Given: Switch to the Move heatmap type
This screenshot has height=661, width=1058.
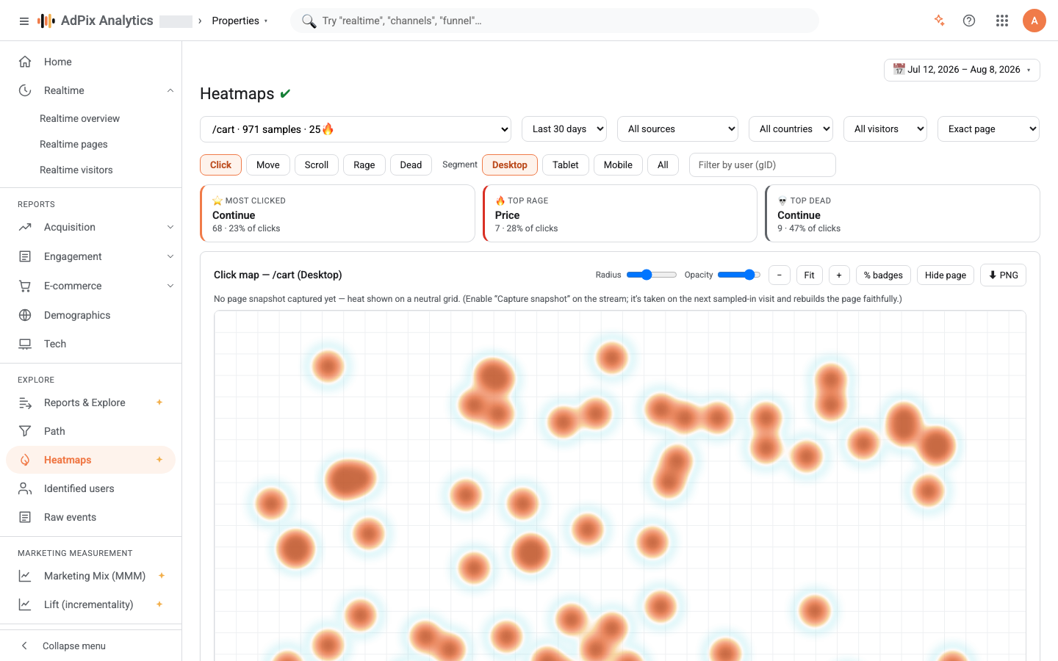Looking at the screenshot, I should click(268, 165).
